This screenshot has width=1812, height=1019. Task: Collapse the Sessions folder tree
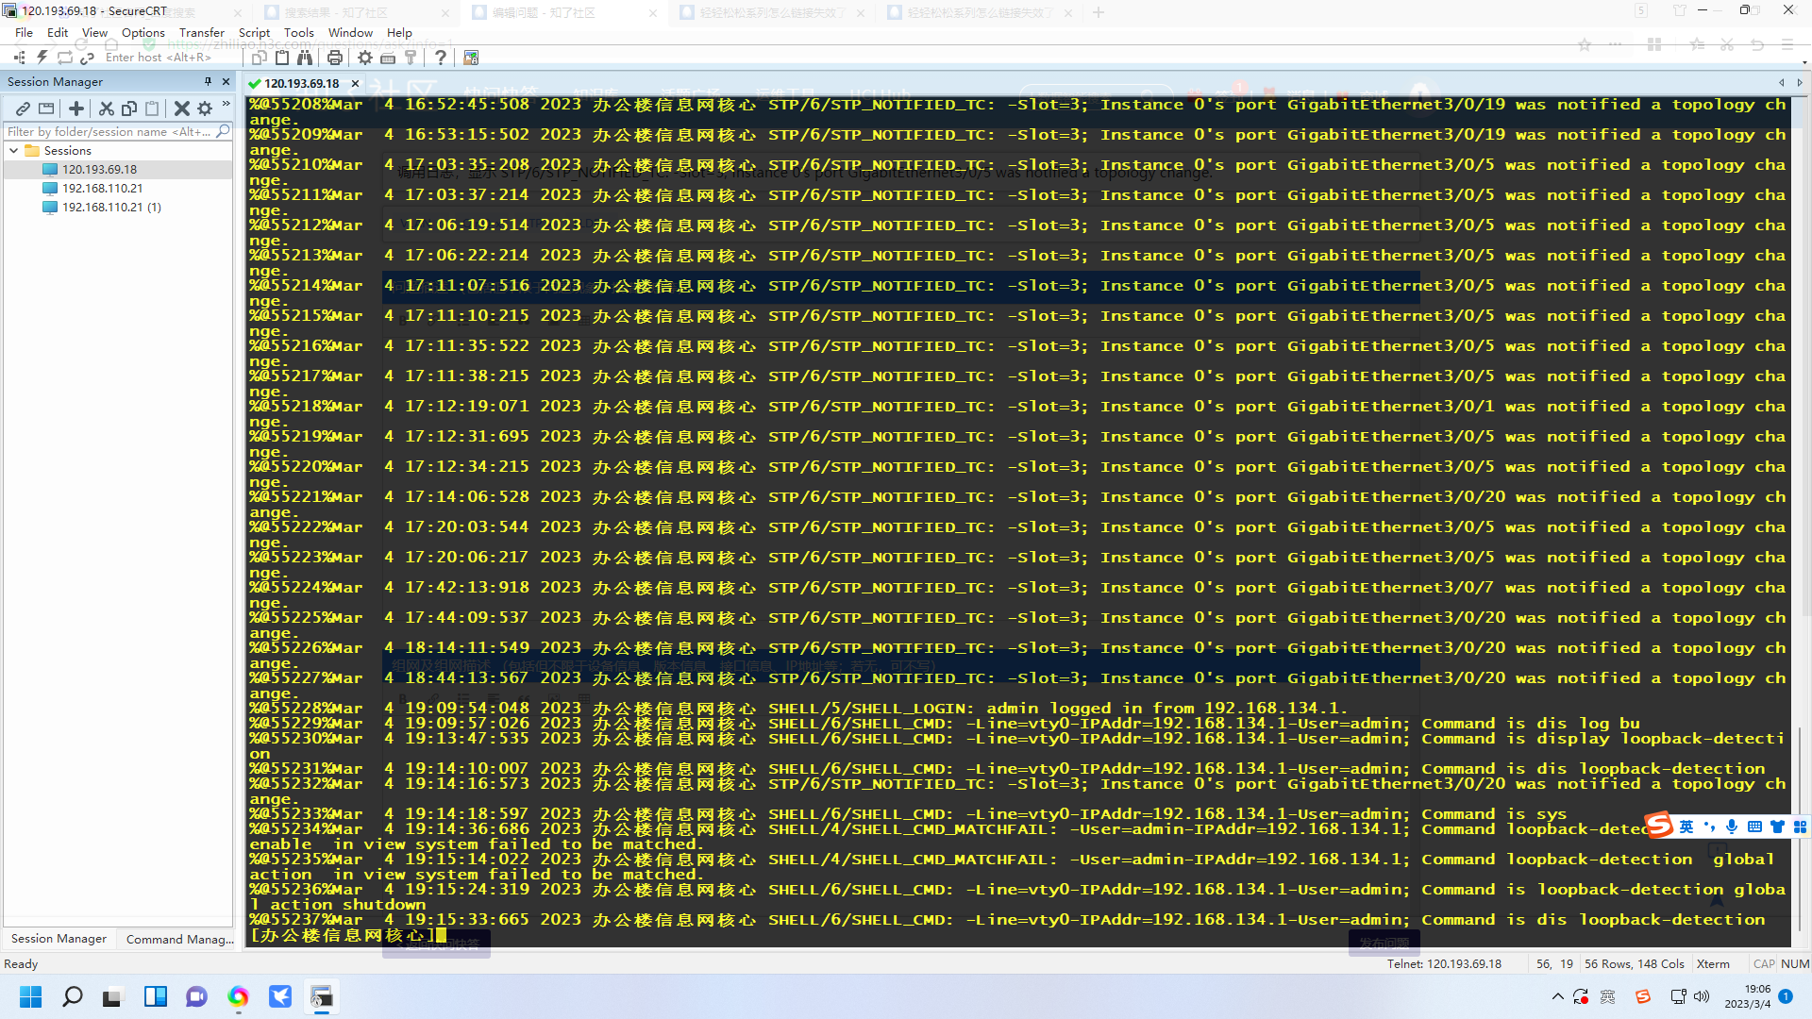(14, 151)
